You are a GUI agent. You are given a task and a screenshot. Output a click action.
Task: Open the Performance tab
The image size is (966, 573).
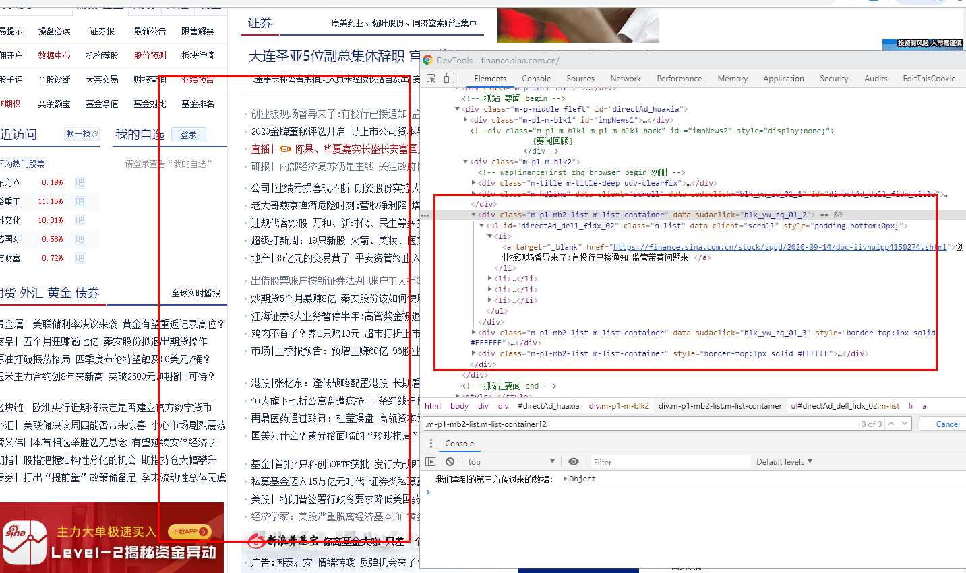click(x=679, y=79)
